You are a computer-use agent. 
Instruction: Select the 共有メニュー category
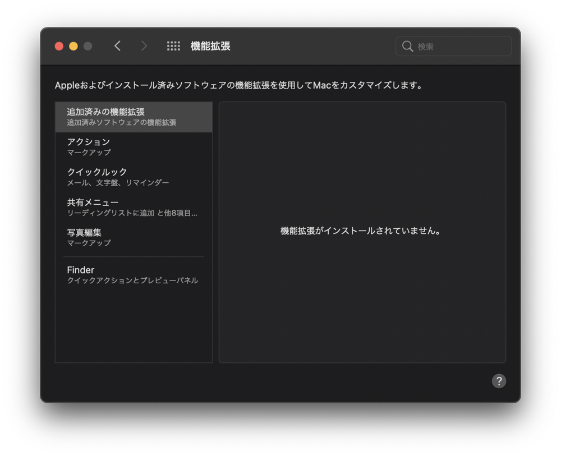pyautogui.click(x=134, y=208)
